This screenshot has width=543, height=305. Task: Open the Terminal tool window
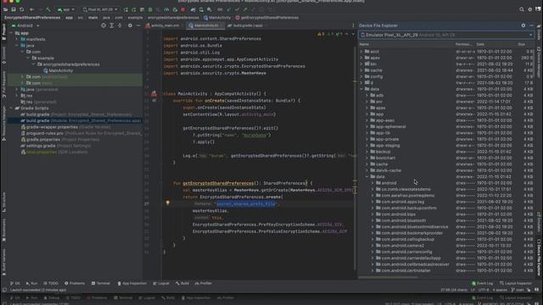point(100,283)
